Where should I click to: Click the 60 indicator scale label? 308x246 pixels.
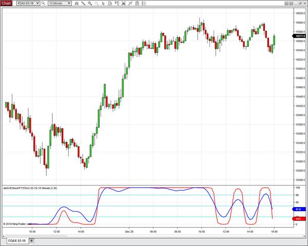click(297, 202)
